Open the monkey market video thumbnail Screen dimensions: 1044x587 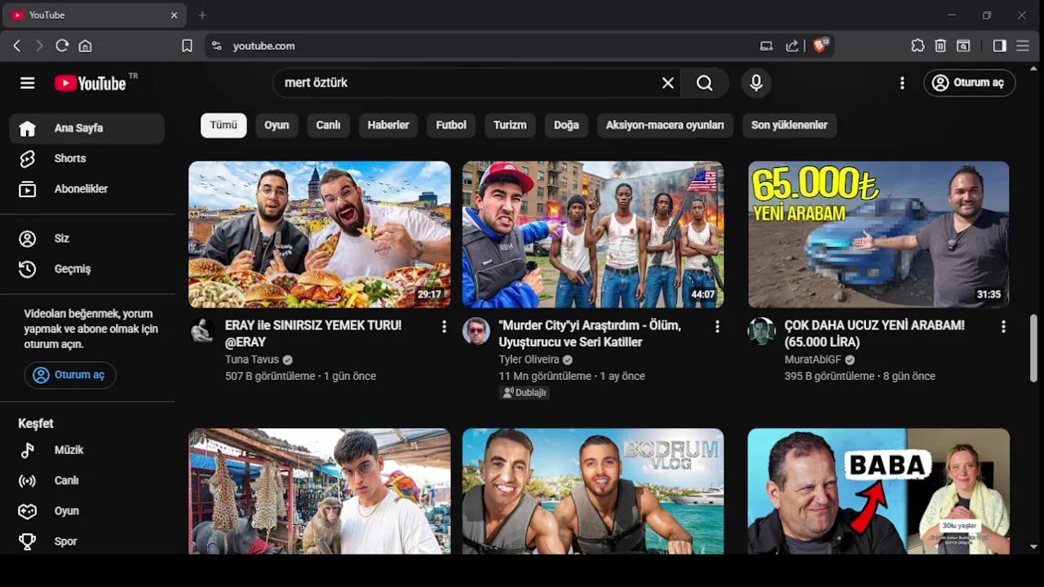coord(320,492)
